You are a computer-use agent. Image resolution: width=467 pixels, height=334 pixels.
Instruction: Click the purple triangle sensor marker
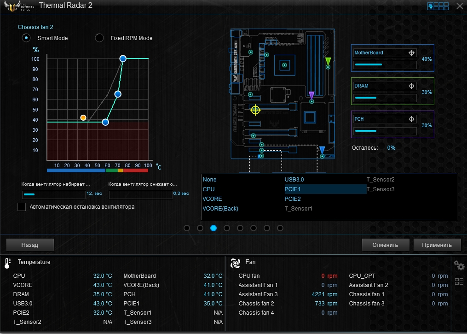(311, 96)
